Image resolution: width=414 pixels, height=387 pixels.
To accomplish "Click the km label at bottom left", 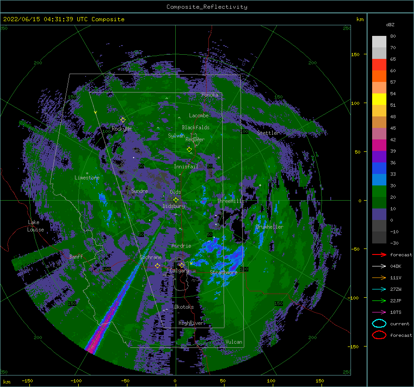I will [x=6, y=382].
